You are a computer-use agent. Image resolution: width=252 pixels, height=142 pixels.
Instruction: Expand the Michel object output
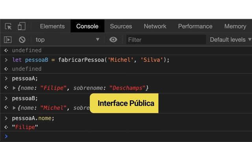tap(14, 108)
